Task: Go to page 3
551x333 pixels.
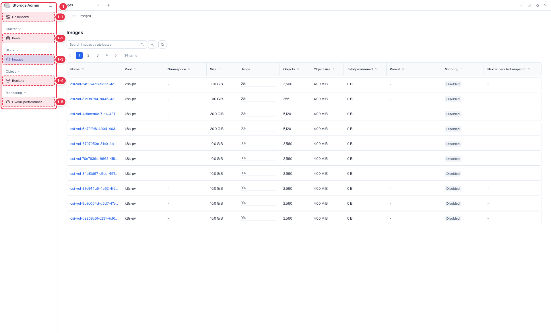Action: pos(98,55)
